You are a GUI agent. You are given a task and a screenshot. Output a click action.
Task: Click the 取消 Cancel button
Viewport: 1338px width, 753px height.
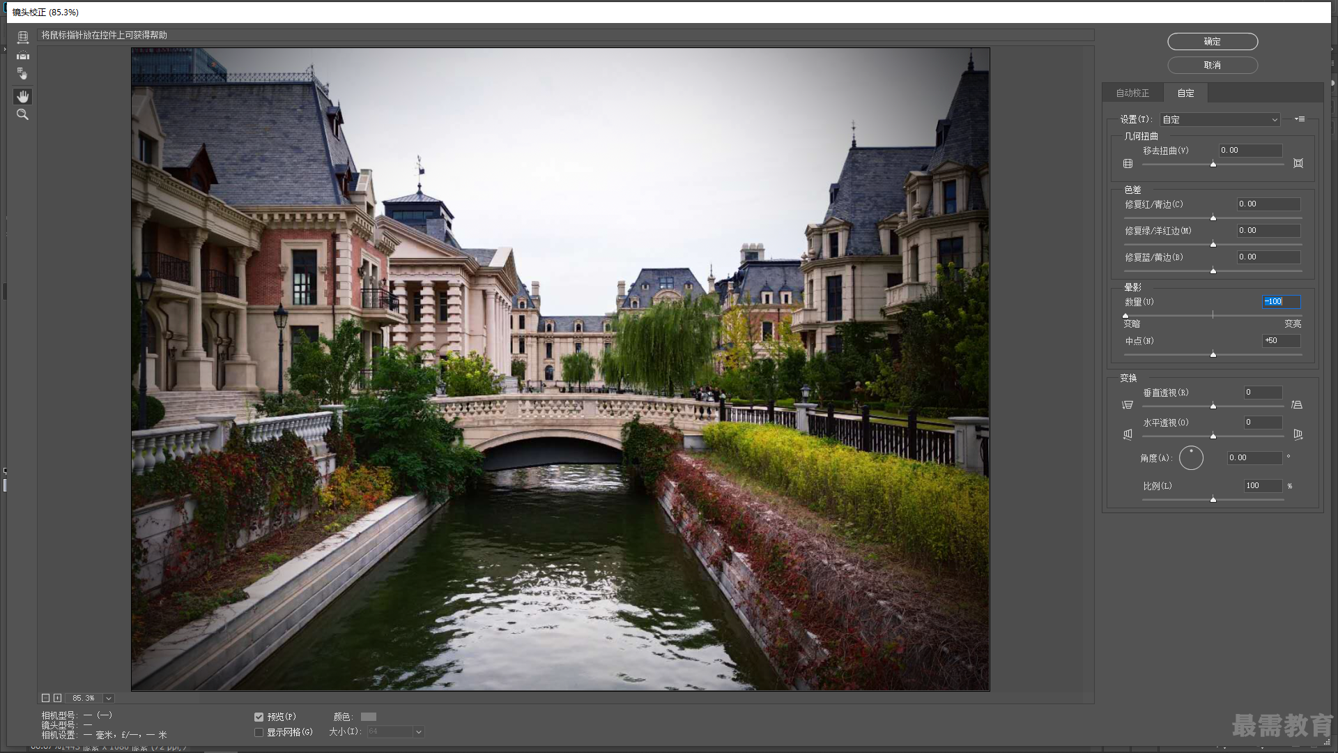coord(1213,65)
